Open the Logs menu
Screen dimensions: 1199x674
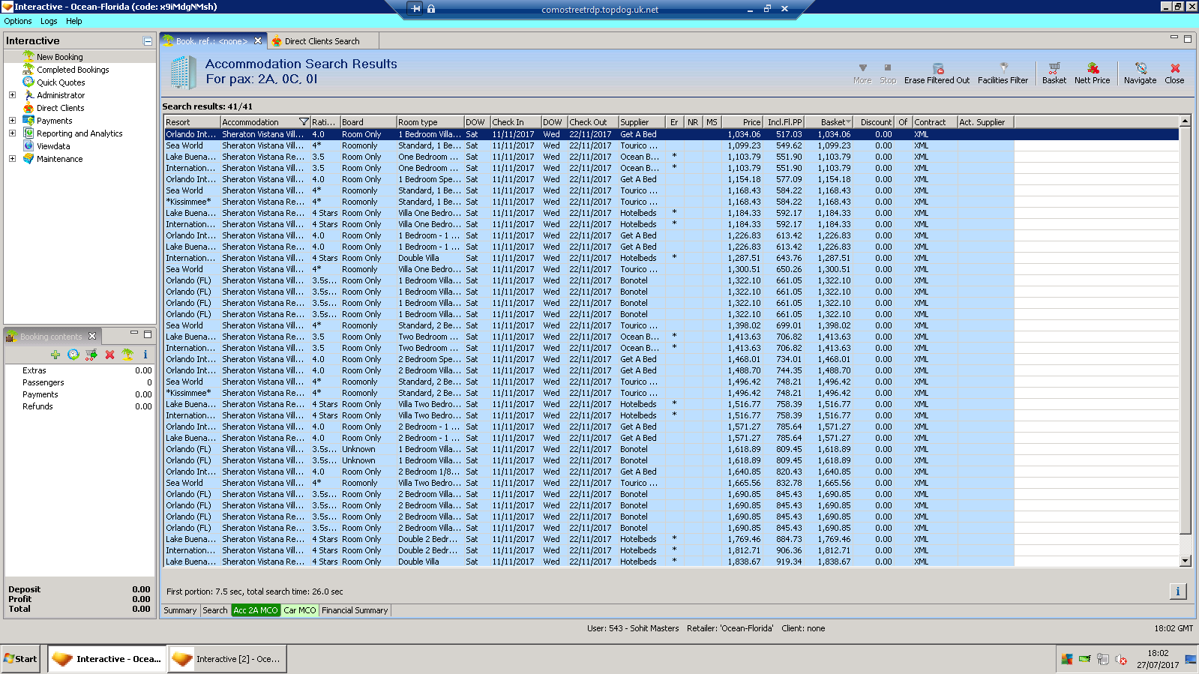[49, 21]
